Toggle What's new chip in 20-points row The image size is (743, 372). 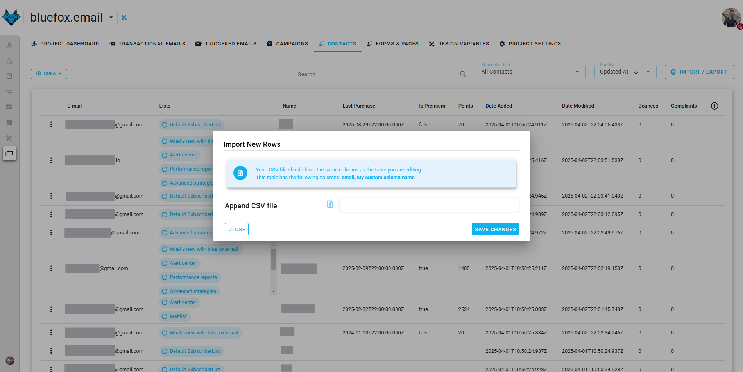coord(201,333)
